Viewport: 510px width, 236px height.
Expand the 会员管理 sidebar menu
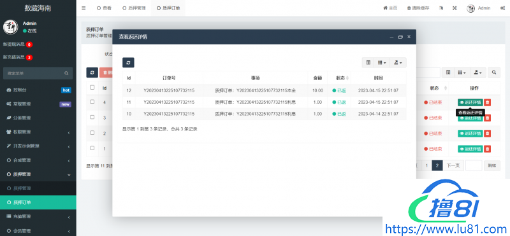pos(38,231)
